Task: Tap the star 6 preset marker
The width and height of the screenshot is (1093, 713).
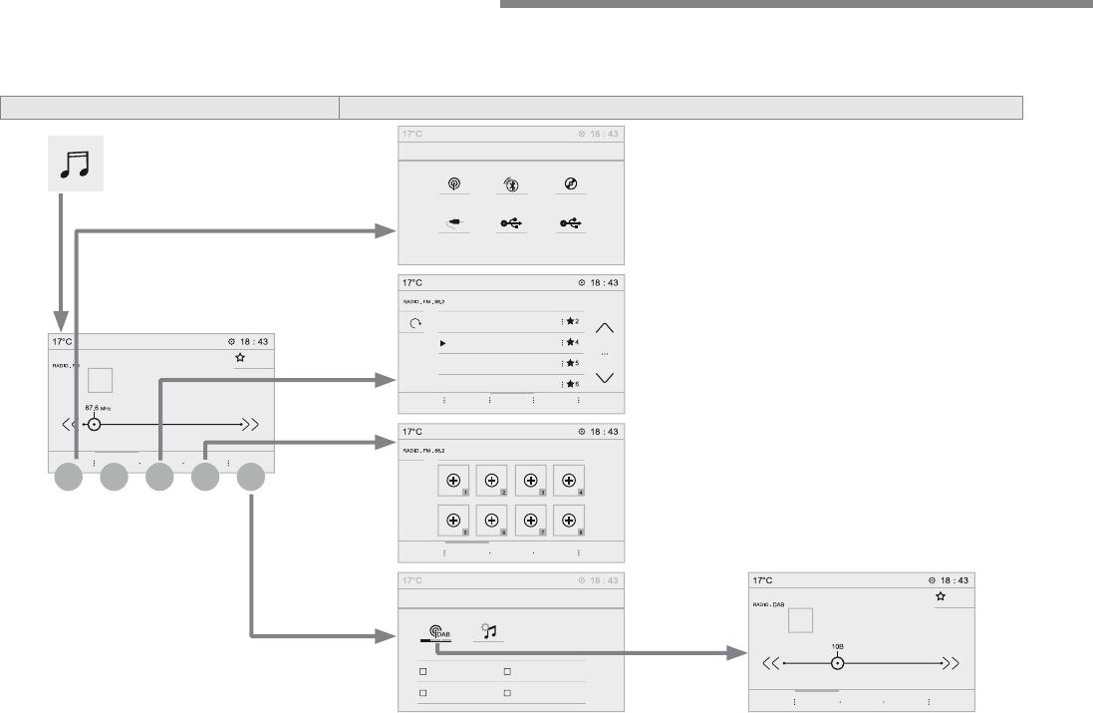Action: coord(572,384)
